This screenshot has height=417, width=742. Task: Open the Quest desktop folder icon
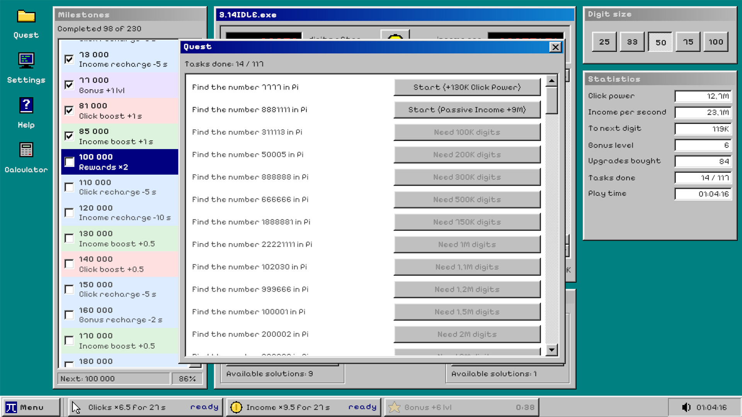pos(26,17)
